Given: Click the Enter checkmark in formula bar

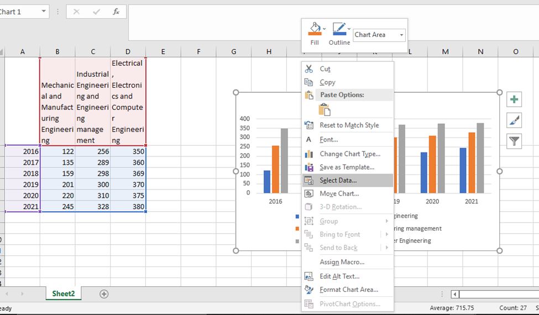Looking at the screenshot, I should click(x=97, y=12).
